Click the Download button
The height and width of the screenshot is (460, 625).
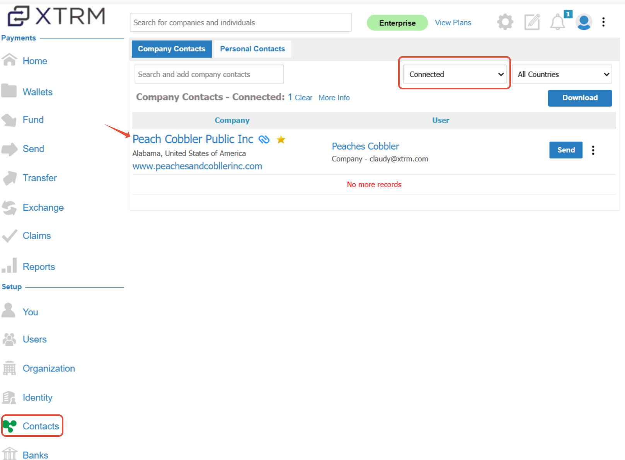click(x=580, y=98)
